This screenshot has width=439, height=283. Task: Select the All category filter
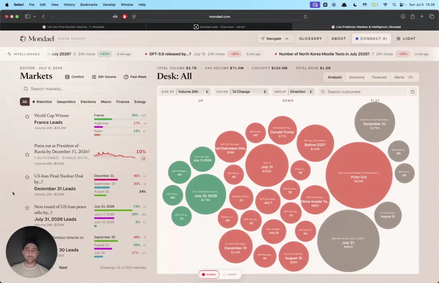(x=25, y=102)
